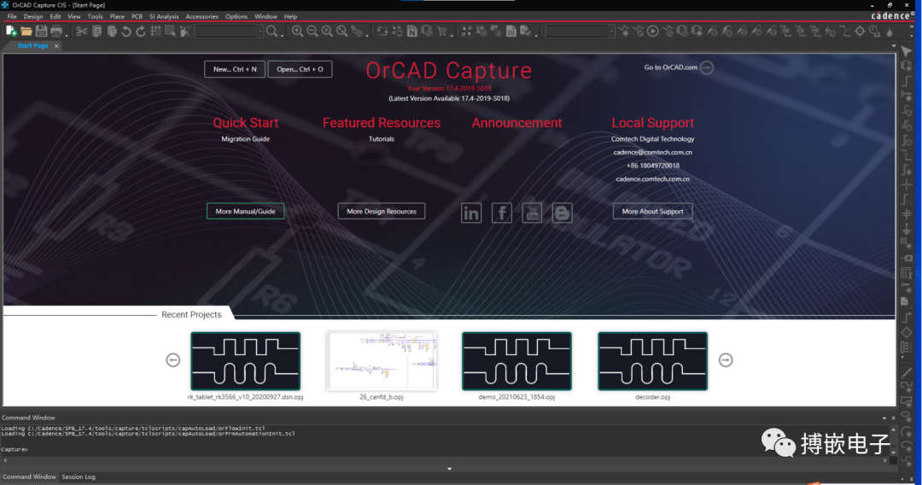Screen dimensions: 922x485
Task: Expand the Command Window options arrow
Action: 884,418
